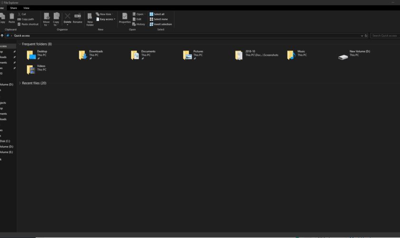Screen dimensions: 400x238
Task: Click in the Search Quick access field
Action: pyautogui.click(x=385, y=36)
